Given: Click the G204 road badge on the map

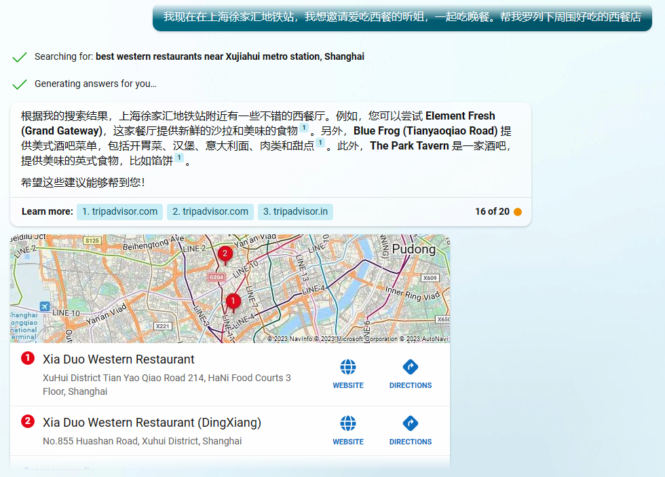Looking at the screenshot, I should tap(216, 277).
